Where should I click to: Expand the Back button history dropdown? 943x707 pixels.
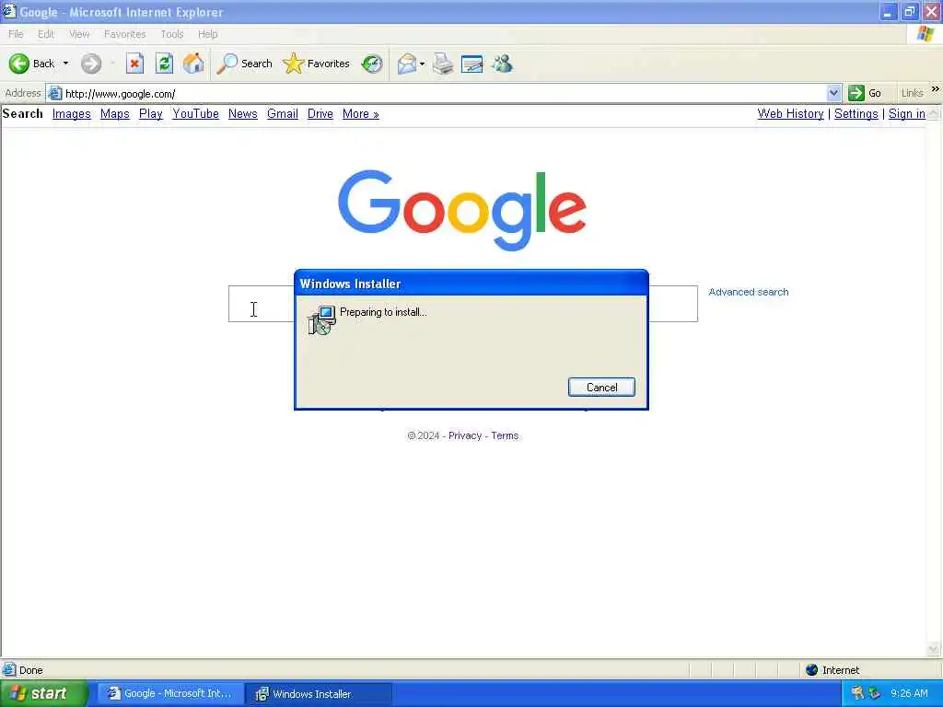click(65, 64)
